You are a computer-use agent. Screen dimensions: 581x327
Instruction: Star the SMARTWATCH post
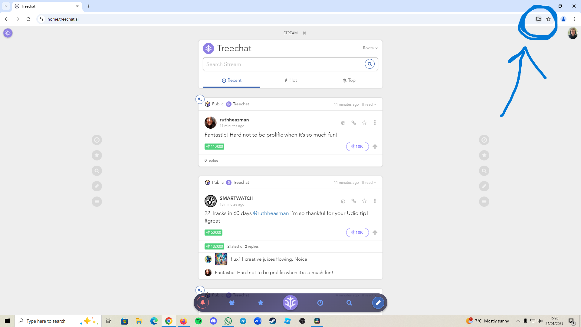pyautogui.click(x=364, y=201)
